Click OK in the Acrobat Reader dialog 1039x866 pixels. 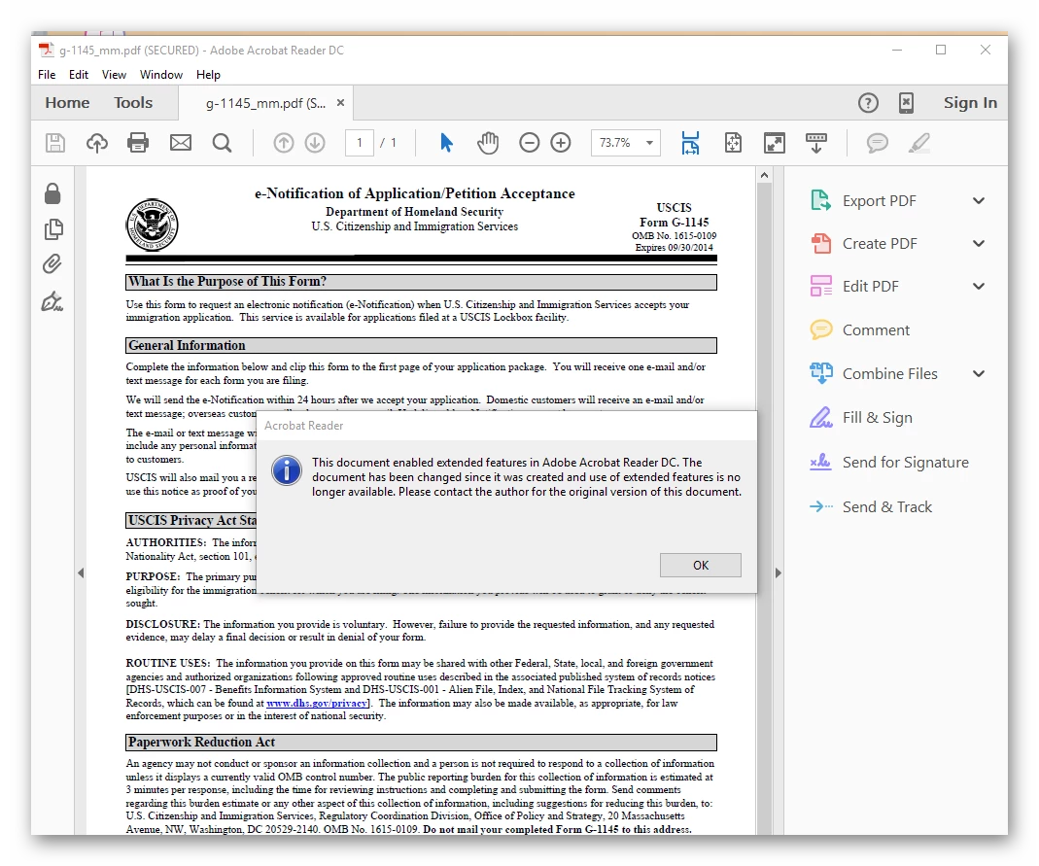click(x=701, y=566)
